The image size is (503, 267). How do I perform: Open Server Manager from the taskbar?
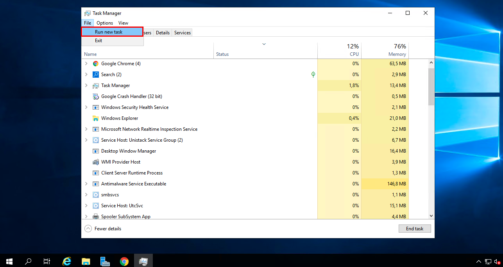[x=105, y=261]
